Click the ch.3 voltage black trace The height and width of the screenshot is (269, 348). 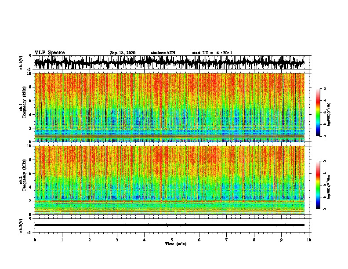[x=169, y=225]
